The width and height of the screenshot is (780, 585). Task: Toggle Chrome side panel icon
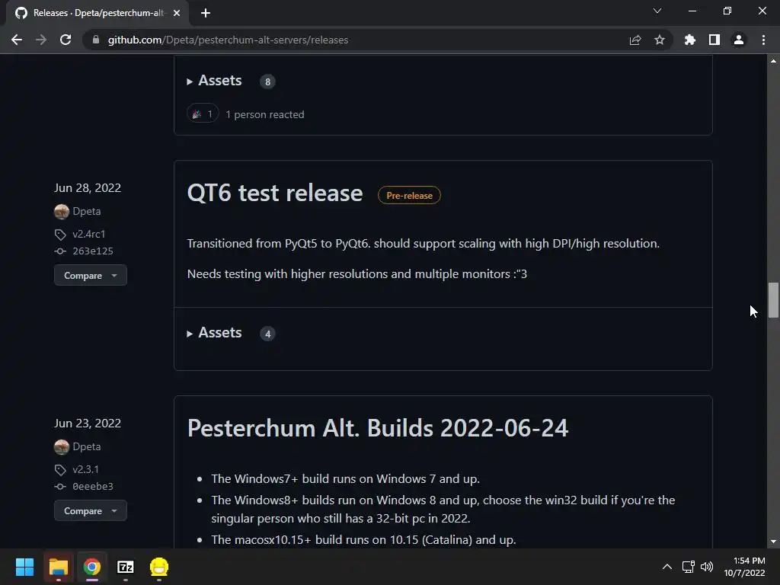tap(714, 40)
